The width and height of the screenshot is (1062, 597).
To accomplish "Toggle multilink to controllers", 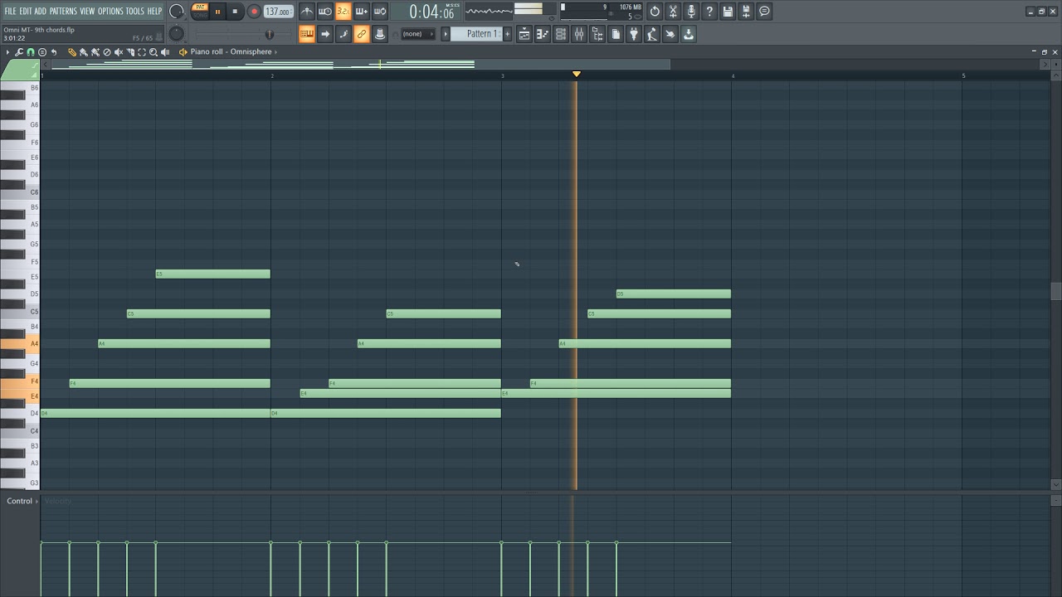I will [362, 34].
